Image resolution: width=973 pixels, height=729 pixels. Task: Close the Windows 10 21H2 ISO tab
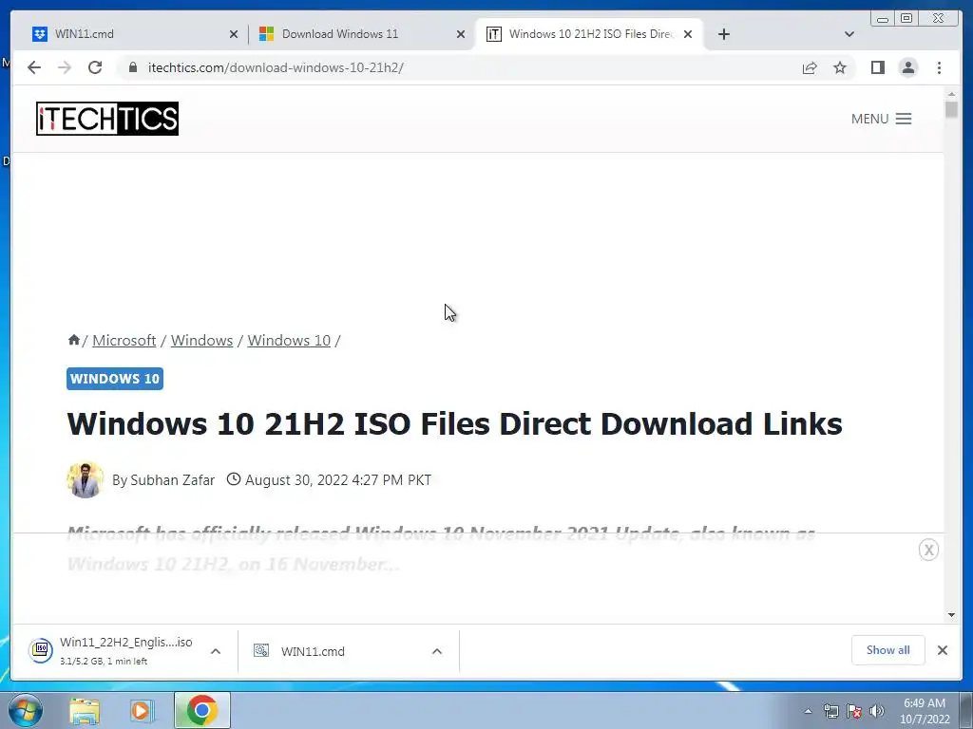(x=688, y=35)
